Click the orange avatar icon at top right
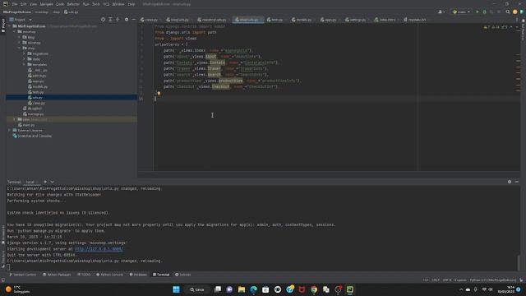 click(x=515, y=12)
